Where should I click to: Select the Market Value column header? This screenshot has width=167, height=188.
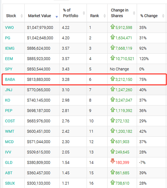(39, 16)
